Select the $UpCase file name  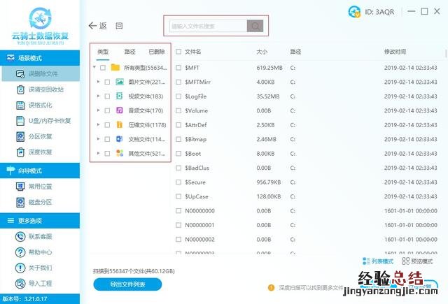click(x=197, y=196)
